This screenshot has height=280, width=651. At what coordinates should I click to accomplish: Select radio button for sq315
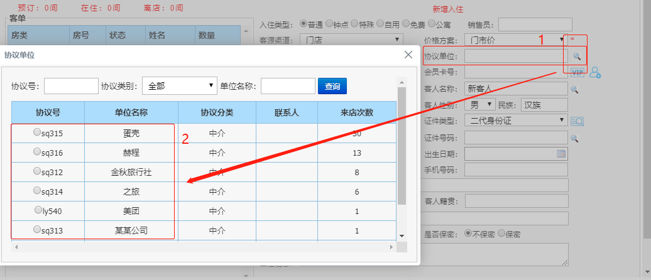pyautogui.click(x=36, y=132)
